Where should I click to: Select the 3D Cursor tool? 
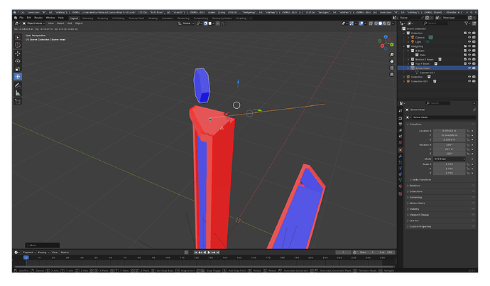pyautogui.click(x=18, y=45)
